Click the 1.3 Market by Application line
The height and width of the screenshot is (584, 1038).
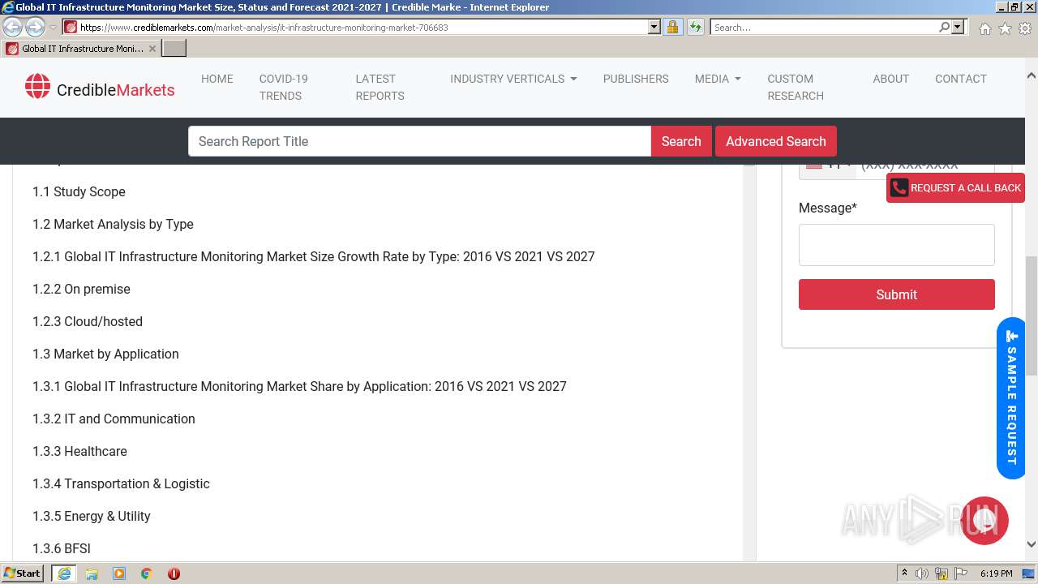[105, 354]
